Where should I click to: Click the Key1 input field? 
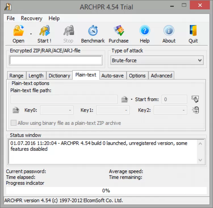point(113,110)
